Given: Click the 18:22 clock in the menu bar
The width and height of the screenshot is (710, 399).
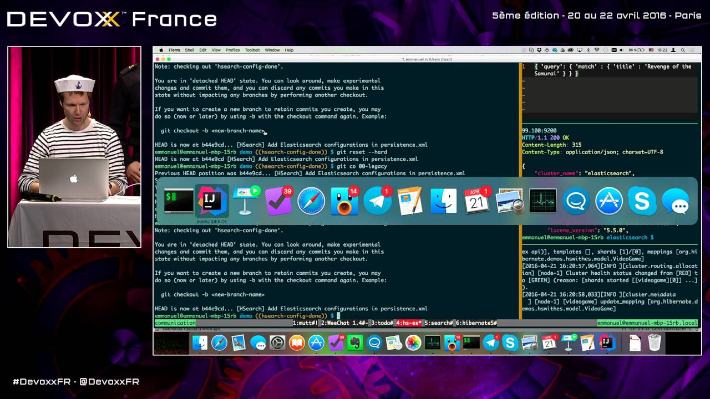Looking at the screenshot, I should [662, 50].
